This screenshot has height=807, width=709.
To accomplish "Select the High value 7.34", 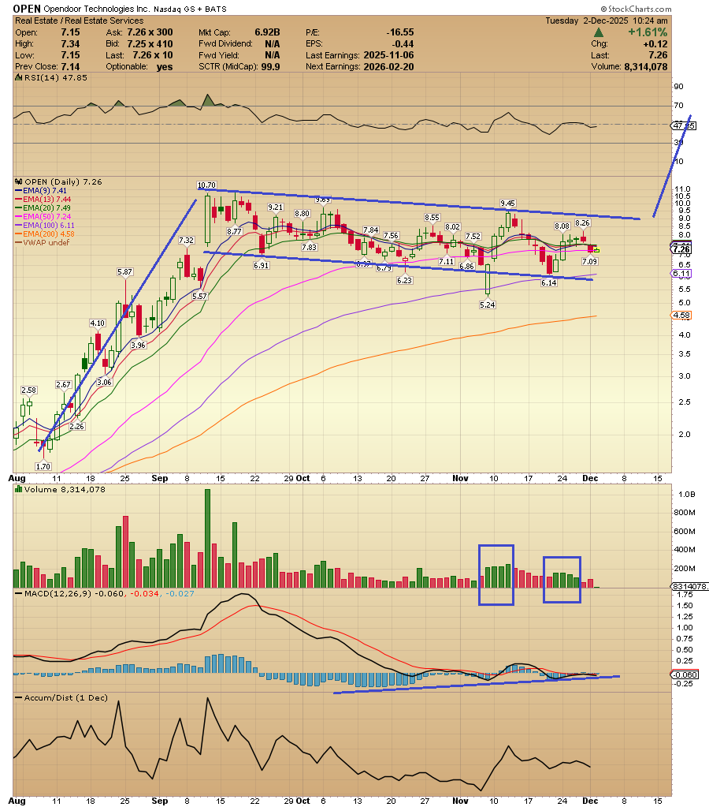I will tap(70, 43).
